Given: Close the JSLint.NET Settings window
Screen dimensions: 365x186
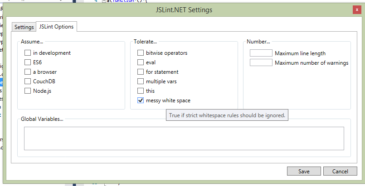Looking at the screenshot, I should (357, 10).
